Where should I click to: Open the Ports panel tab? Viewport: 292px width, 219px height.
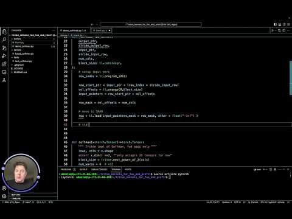click(128, 170)
